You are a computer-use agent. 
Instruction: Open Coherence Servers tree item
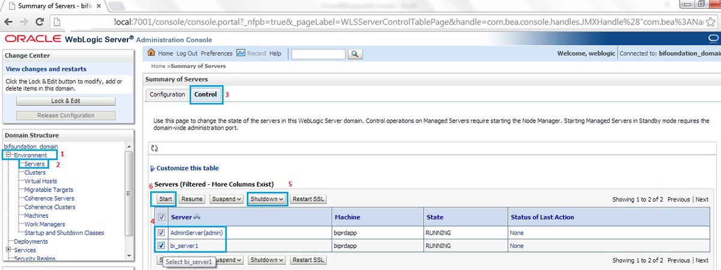tap(49, 198)
